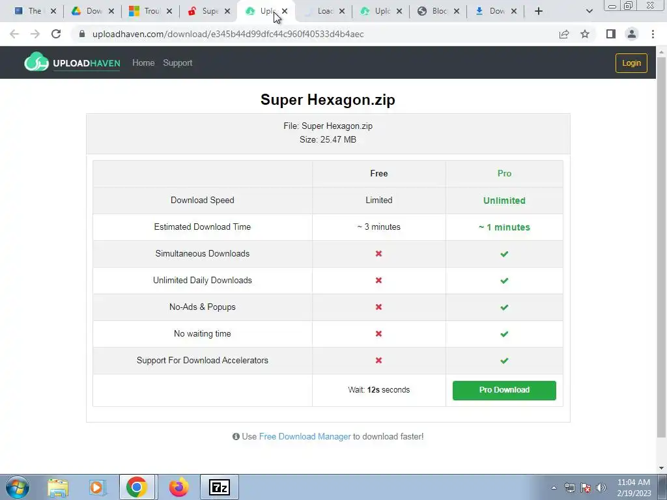Click the Home nav link
Image resolution: width=667 pixels, height=500 pixels.
click(143, 63)
